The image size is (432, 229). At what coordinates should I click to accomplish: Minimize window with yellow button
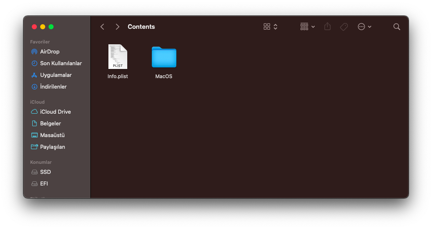(x=43, y=27)
